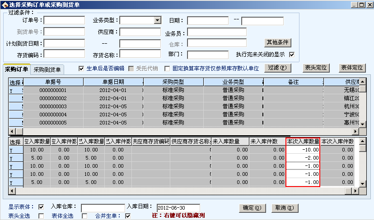The width and height of the screenshot is (374, 220).
Task: Click the 表体定位 button
Action: 351,68
